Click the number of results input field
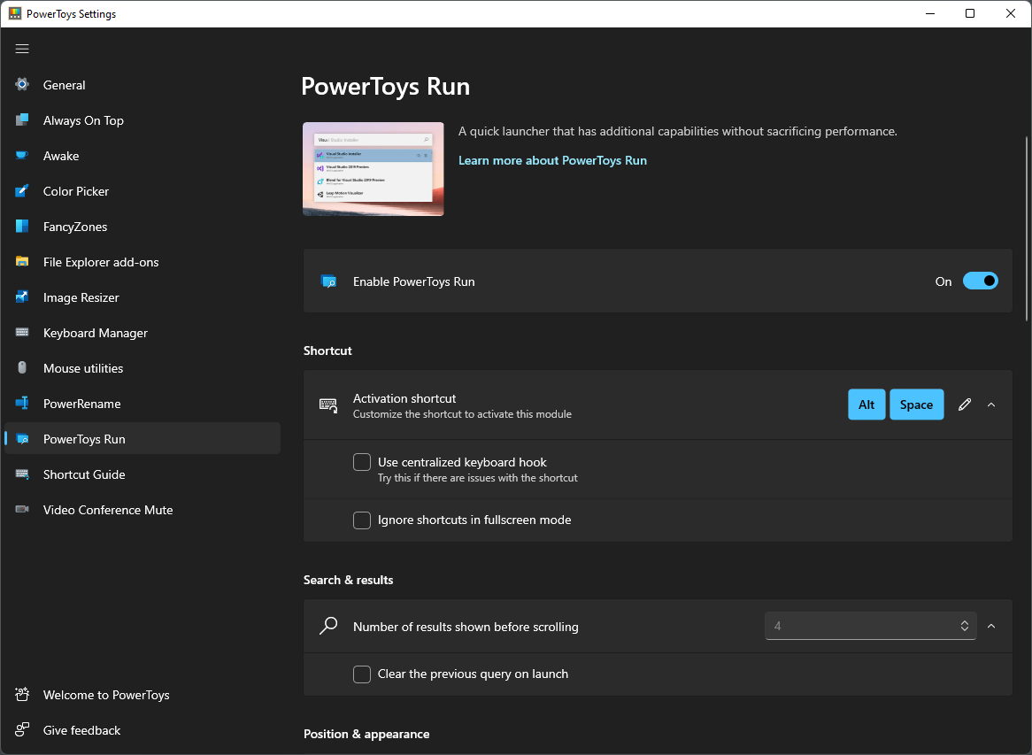1032x755 pixels. click(x=870, y=626)
